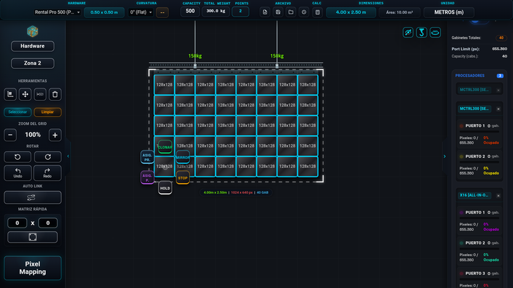Generate the Matriz Rápida grid
The height and width of the screenshot is (288, 513).
pyautogui.click(x=33, y=237)
